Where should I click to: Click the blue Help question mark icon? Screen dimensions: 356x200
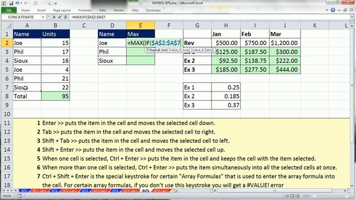(333, 10)
